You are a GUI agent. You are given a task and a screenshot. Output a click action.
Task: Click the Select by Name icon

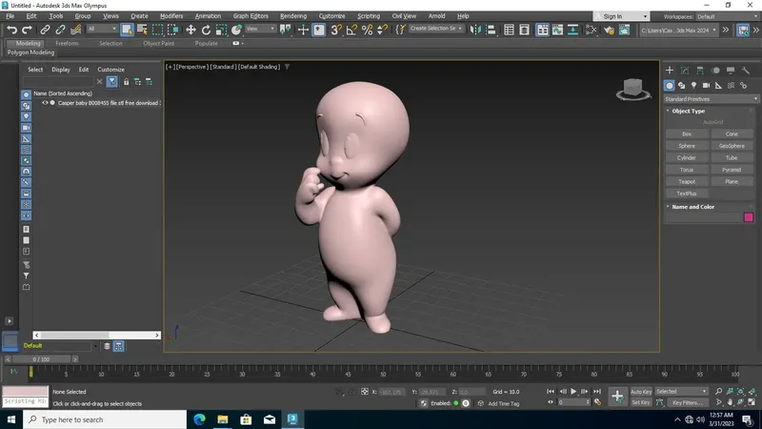pos(143,30)
